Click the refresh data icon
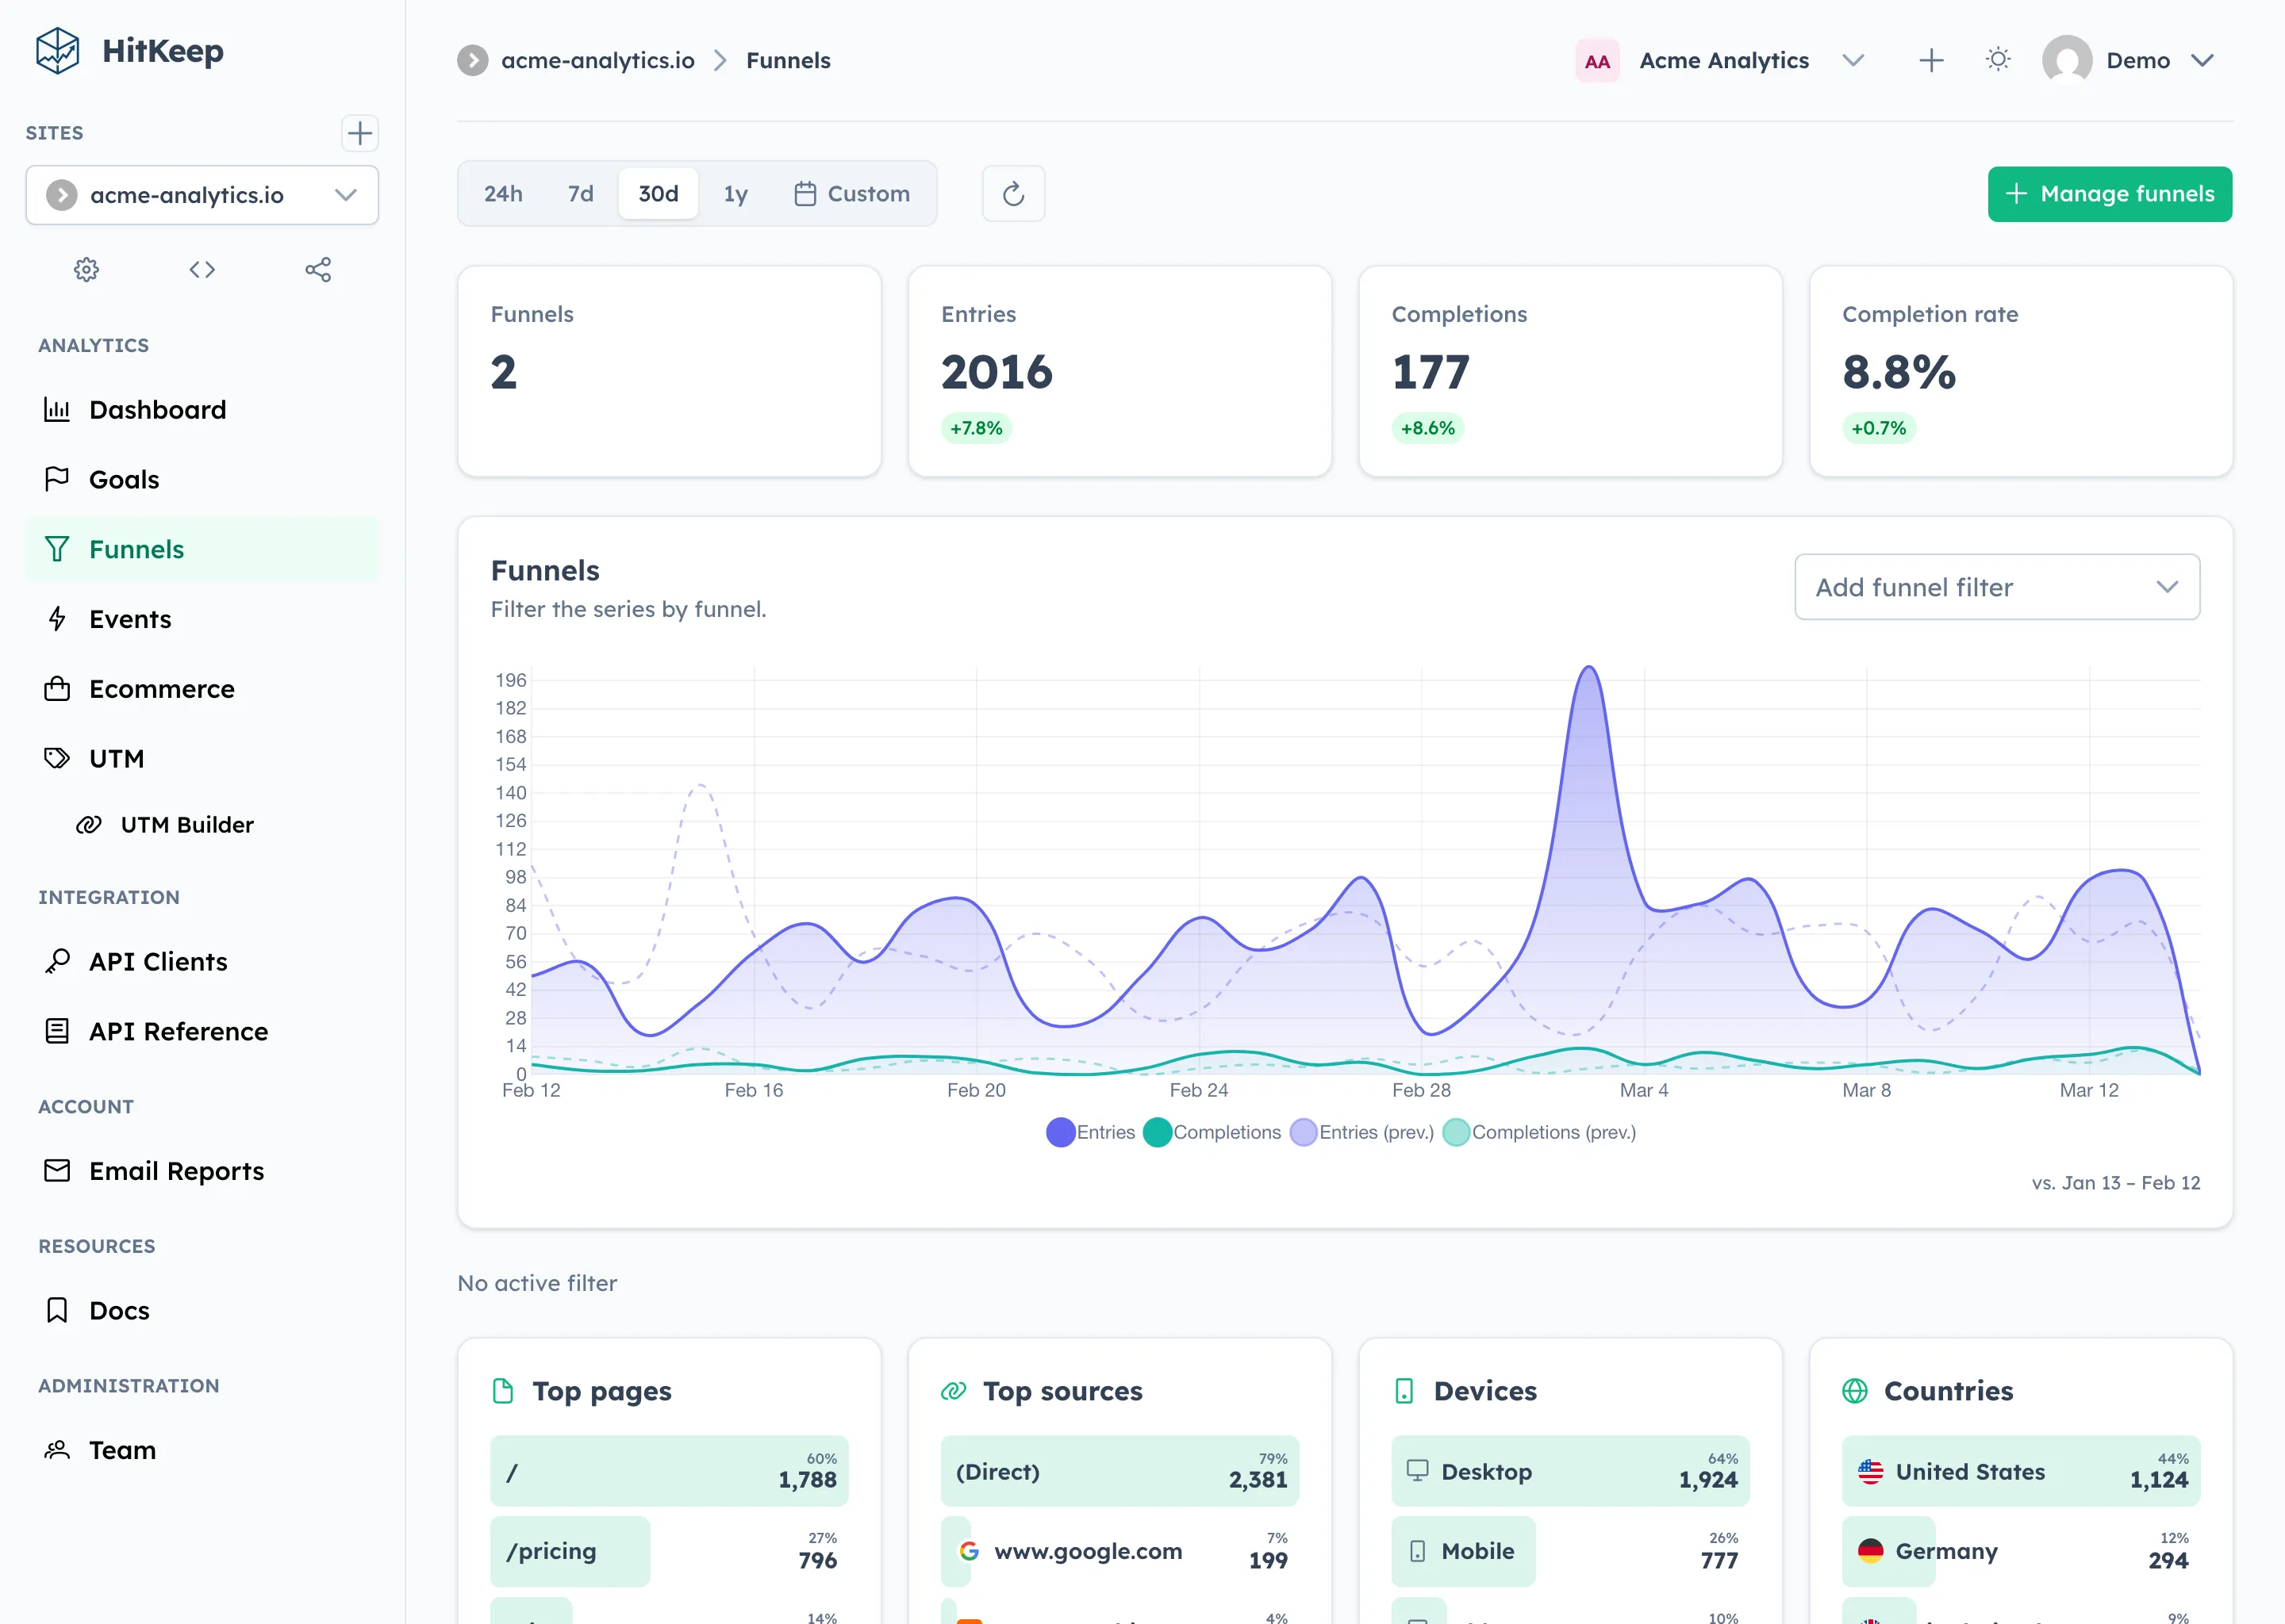The image size is (2285, 1624). click(1012, 193)
